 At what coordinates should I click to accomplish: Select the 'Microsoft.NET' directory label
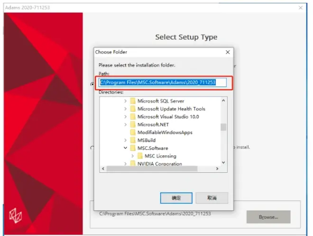tap(153, 124)
